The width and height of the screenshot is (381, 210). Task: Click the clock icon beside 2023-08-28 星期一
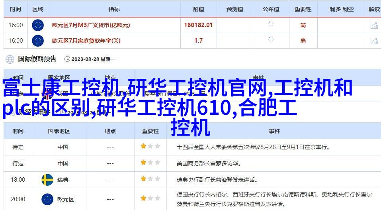[67, 59]
